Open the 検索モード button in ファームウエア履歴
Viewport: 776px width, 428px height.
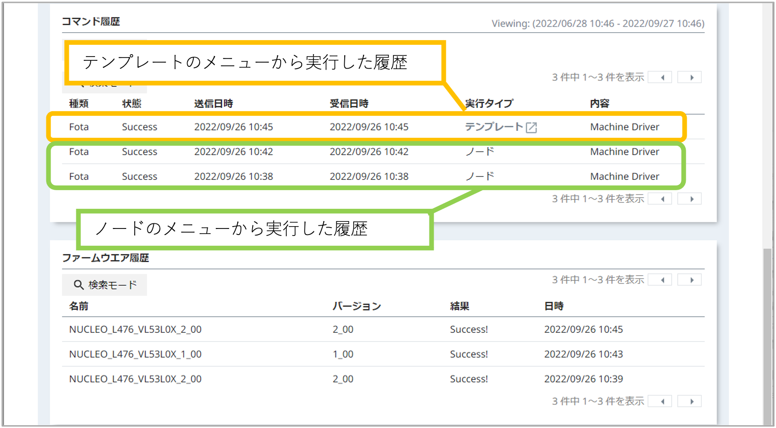(104, 284)
